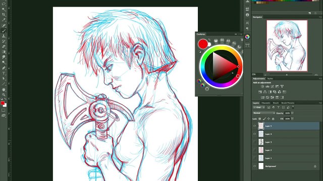Select Layer 3 in layers list
Image resolution: width=323 pixels, height=181 pixels.
286,142
